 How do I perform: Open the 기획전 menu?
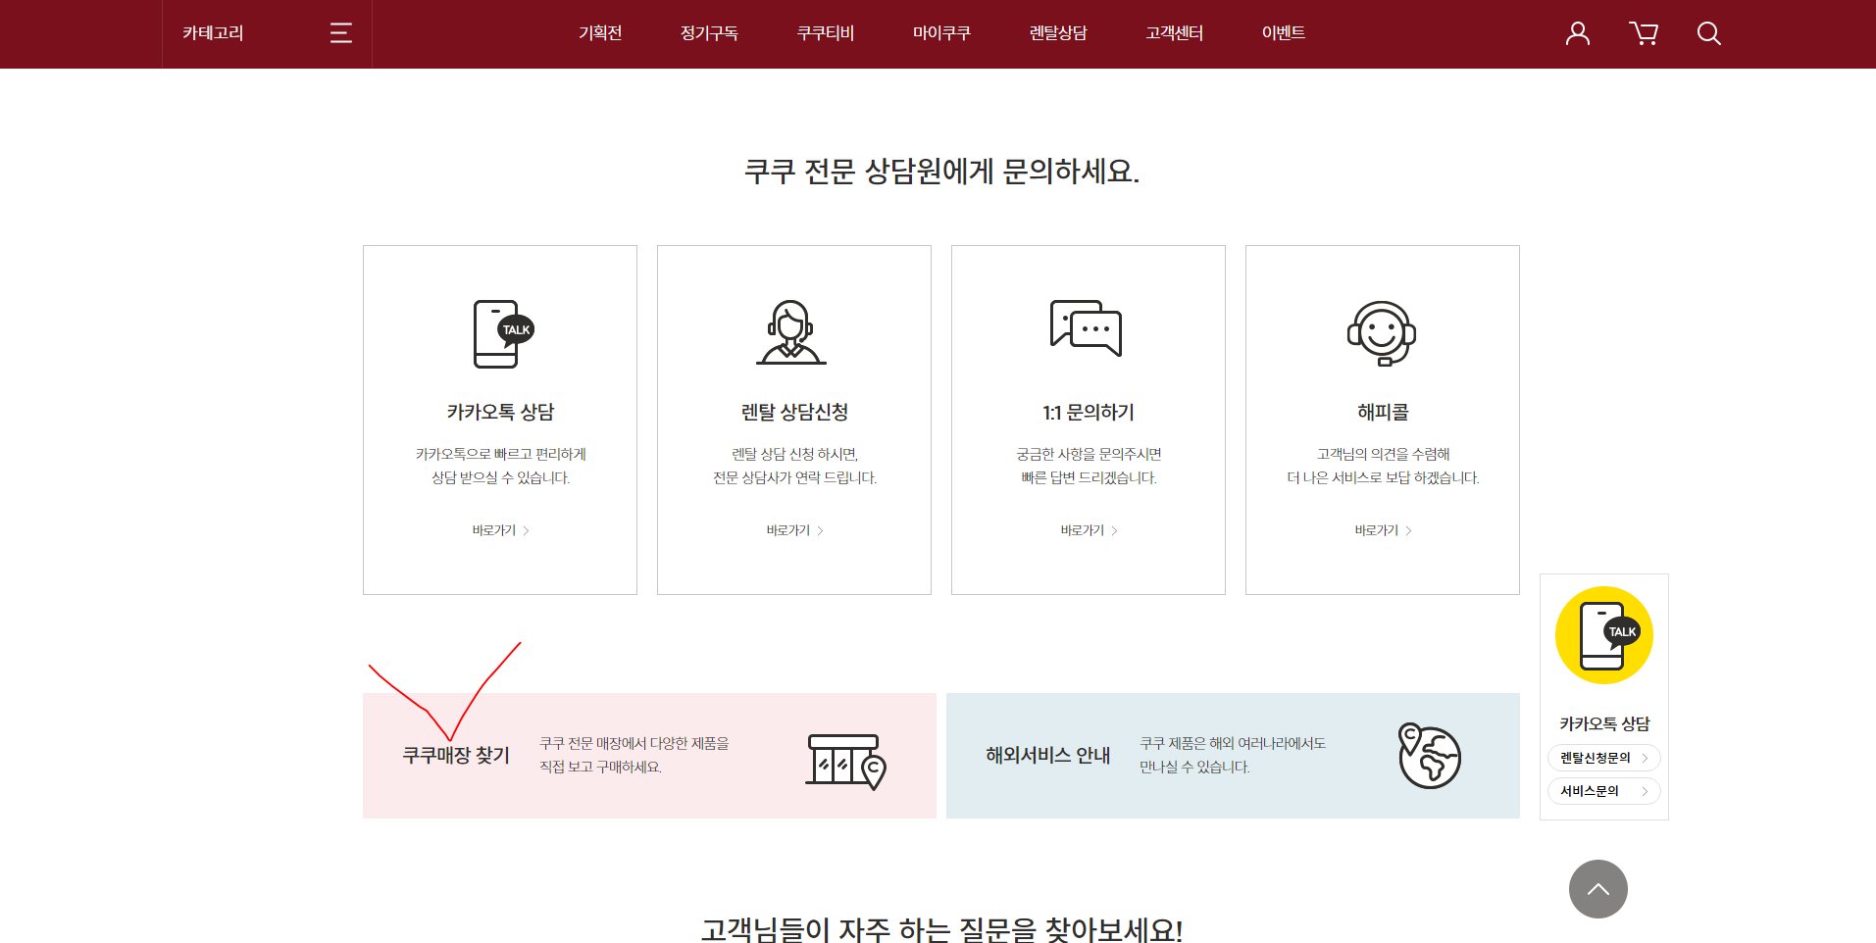click(600, 33)
